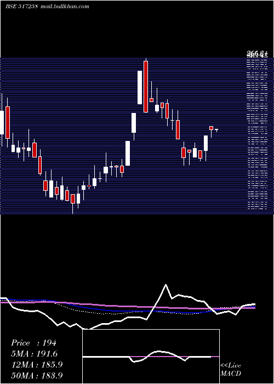This screenshot has height=384, width=274.
Task: Select the 12MA : 185.9 value
Action: (37, 365)
